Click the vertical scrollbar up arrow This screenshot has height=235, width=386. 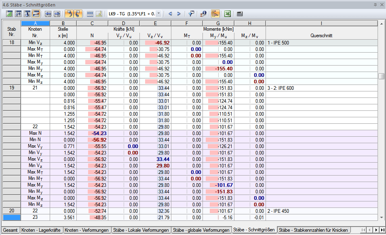[382, 24]
